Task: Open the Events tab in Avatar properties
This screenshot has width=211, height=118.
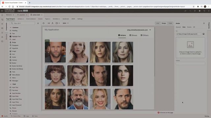Action: [189, 27]
